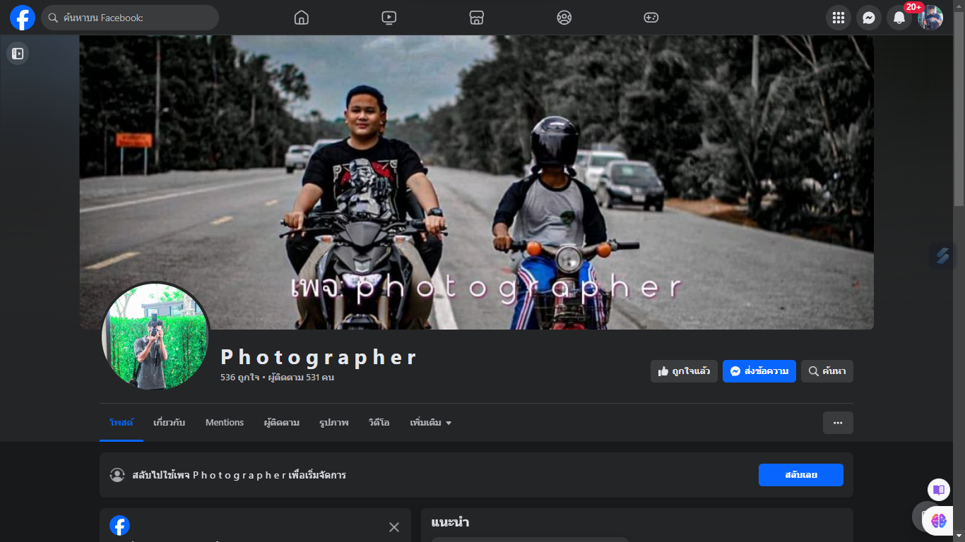The width and height of the screenshot is (965, 542).
Task: Open the Messenger icon in top bar
Action: coord(868,18)
